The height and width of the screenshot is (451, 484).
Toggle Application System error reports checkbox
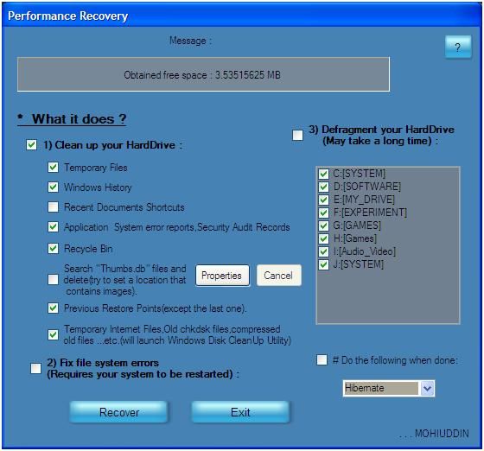coord(53,227)
